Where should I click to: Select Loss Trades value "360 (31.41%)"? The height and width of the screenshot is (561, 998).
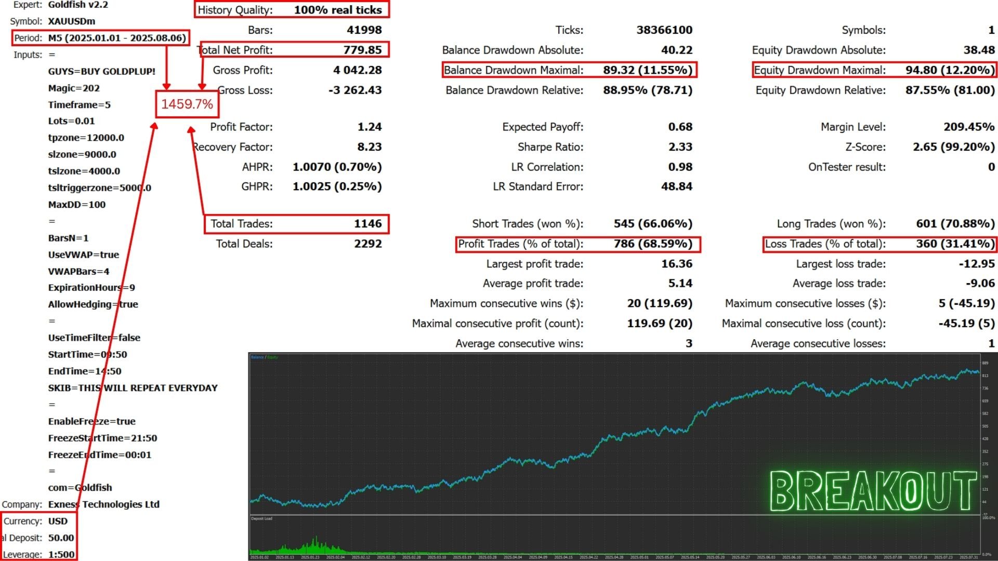955,244
